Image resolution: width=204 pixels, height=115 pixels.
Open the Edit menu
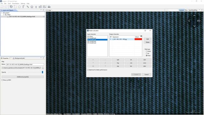point(5,4)
